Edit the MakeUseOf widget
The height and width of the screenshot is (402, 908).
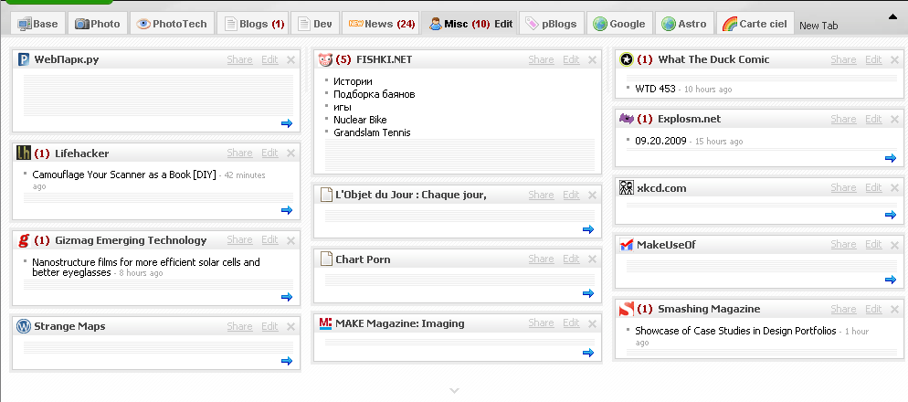click(x=874, y=245)
